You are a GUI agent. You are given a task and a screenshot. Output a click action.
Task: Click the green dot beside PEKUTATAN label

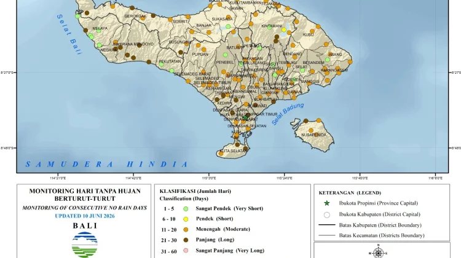click(162, 64)
